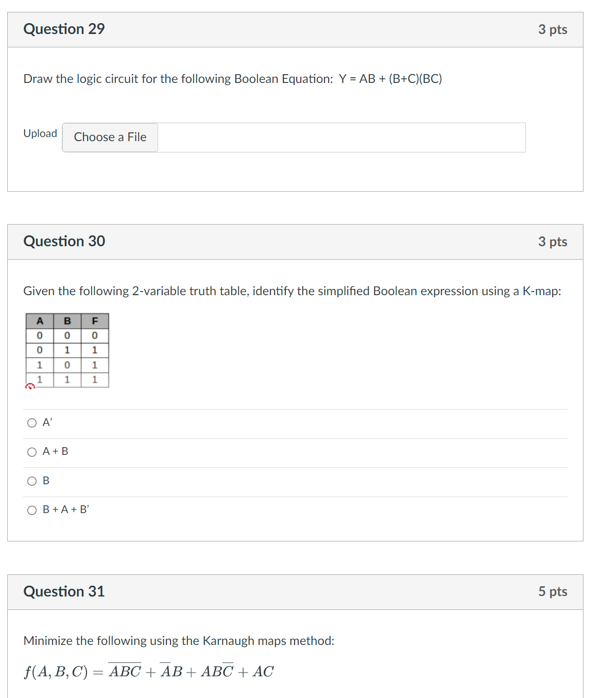
Task: Click the file name input next to Choose a File
Action: click(340, 137)
